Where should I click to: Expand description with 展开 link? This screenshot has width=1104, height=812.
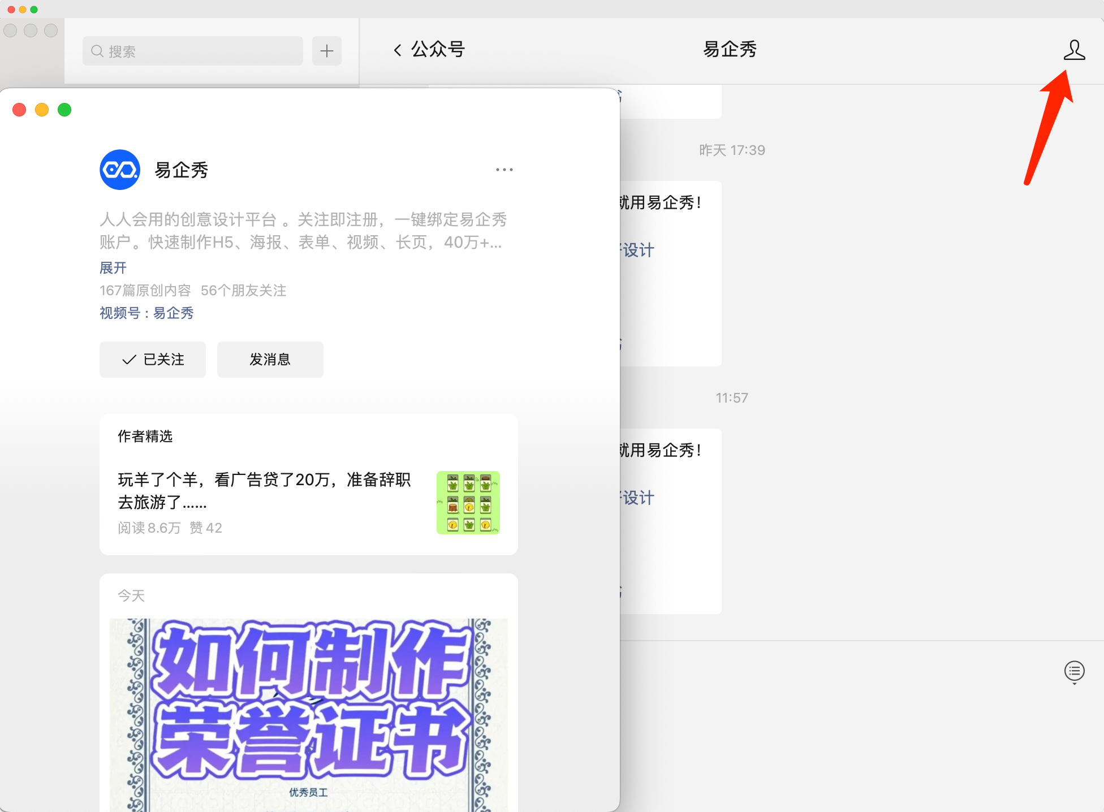(x=113, y=267)
